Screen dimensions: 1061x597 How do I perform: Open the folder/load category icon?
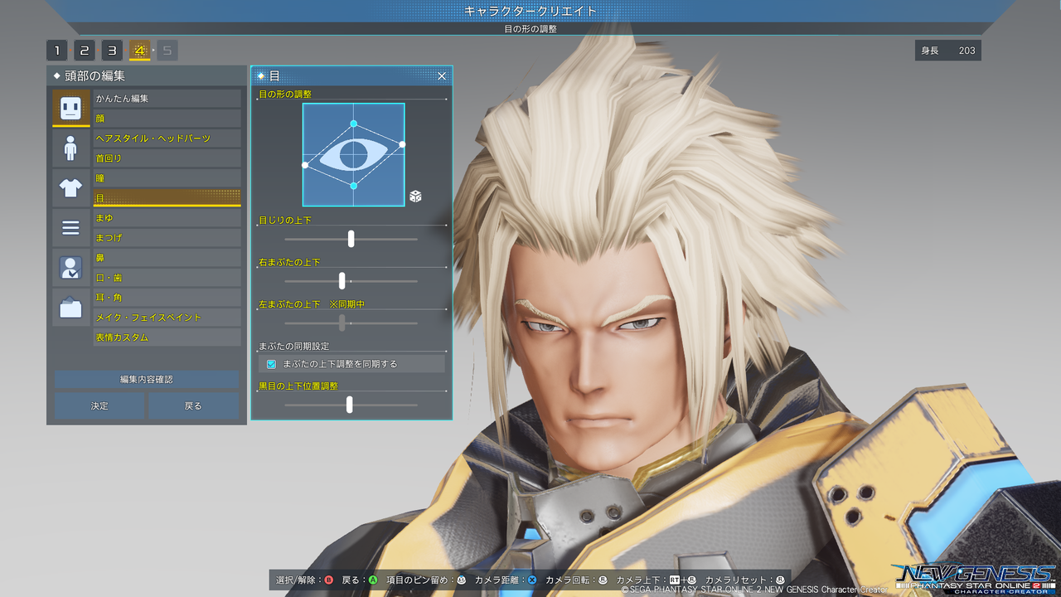[x=71, y=307]
